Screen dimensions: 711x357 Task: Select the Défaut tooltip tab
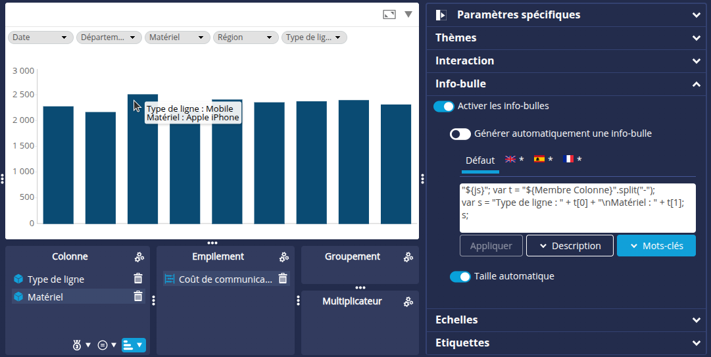tap(480, 160)
